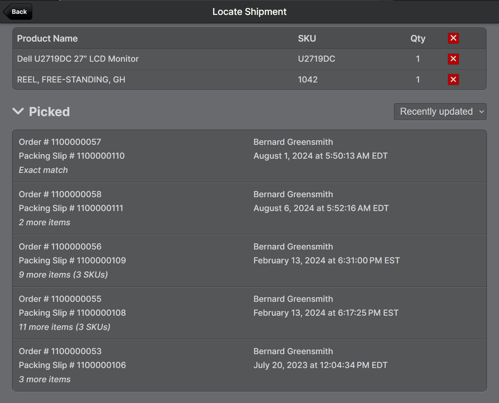Select order # 1100000058 shipment
499x403 pixels.
(x=249, y=208)
